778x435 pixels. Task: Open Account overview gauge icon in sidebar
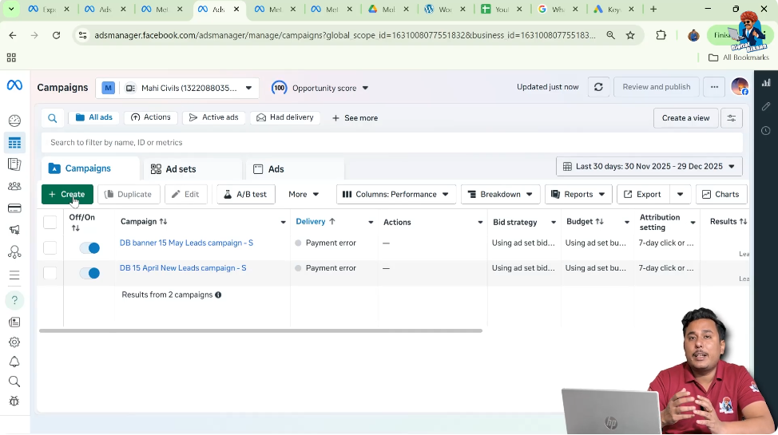[x=14, y=121]
